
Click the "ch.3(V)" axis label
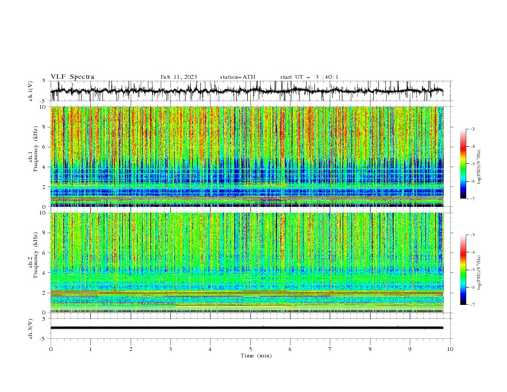click(x=31, y=329)
